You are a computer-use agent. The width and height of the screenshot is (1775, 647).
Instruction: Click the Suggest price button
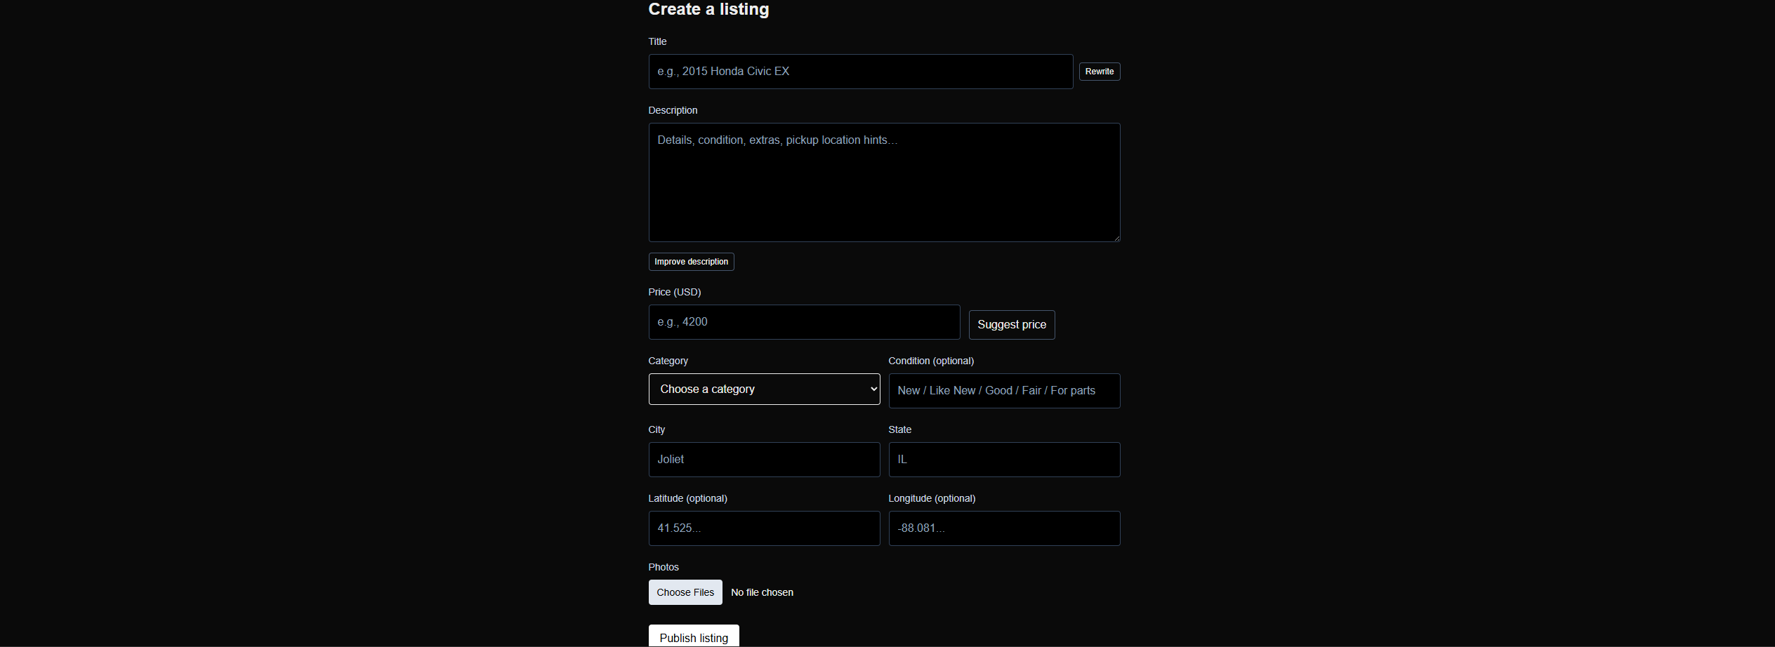coord(1011,325)
